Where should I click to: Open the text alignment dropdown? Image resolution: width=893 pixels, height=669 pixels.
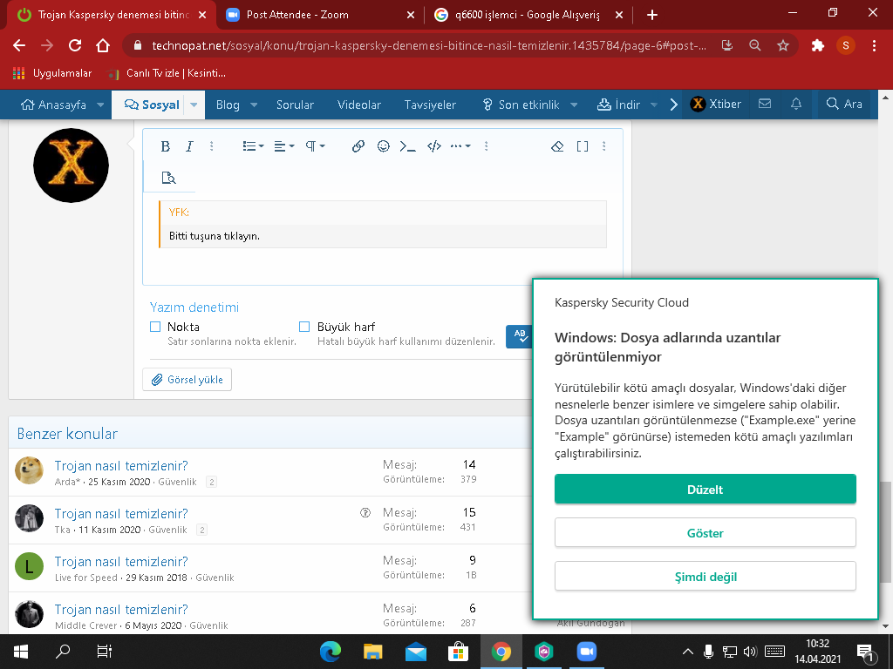tap(283, 146)
